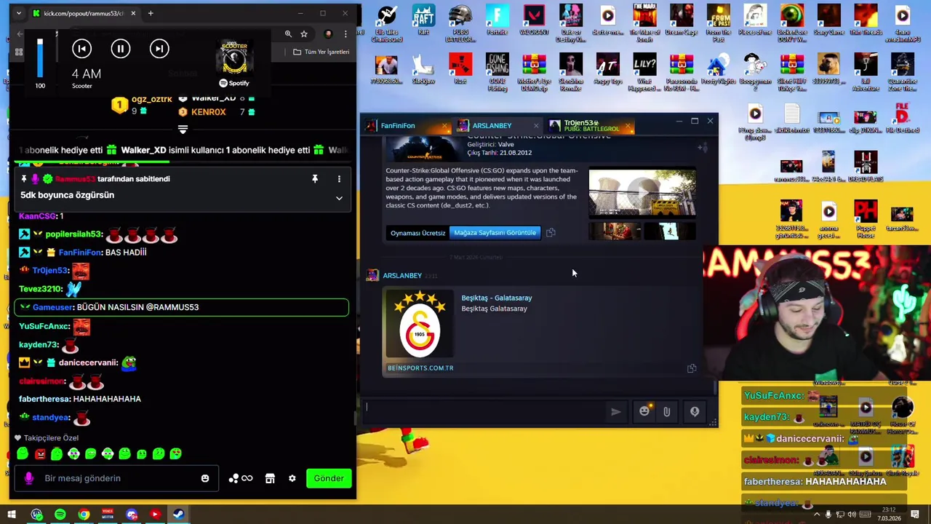931x524 pixels.
Task: Play the CS:GO trailer video thumbnail
Action: point(642,193)
